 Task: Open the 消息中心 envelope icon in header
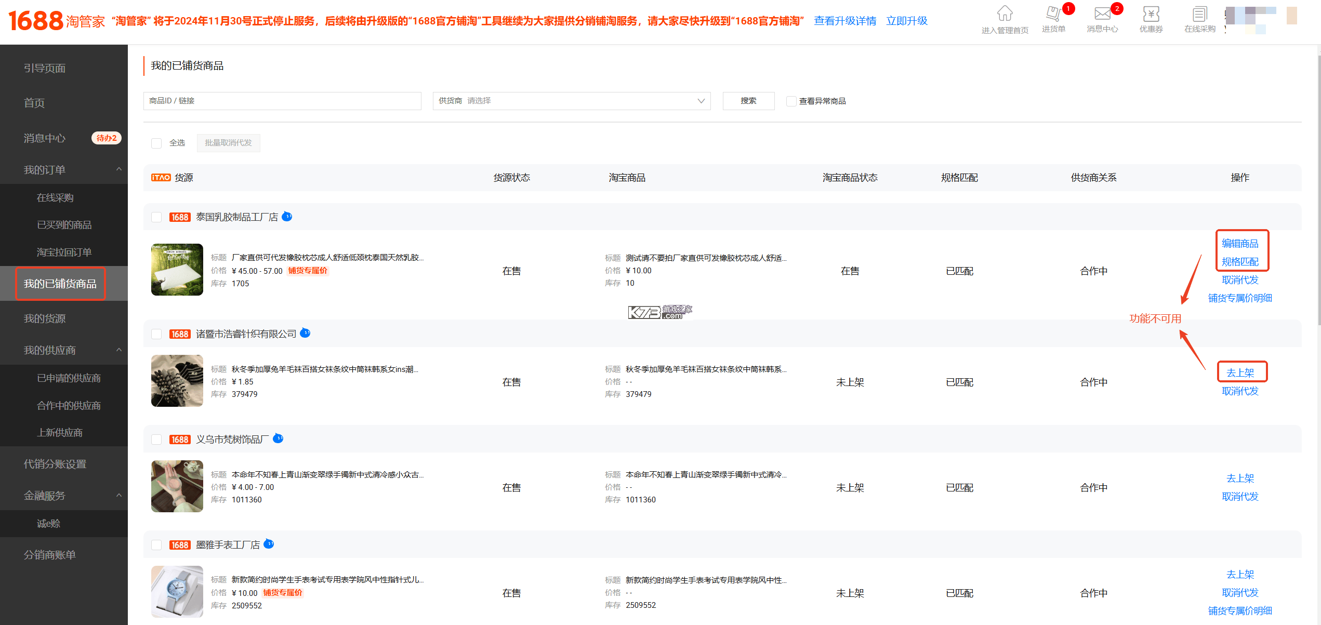click(x=1102, y=13)
